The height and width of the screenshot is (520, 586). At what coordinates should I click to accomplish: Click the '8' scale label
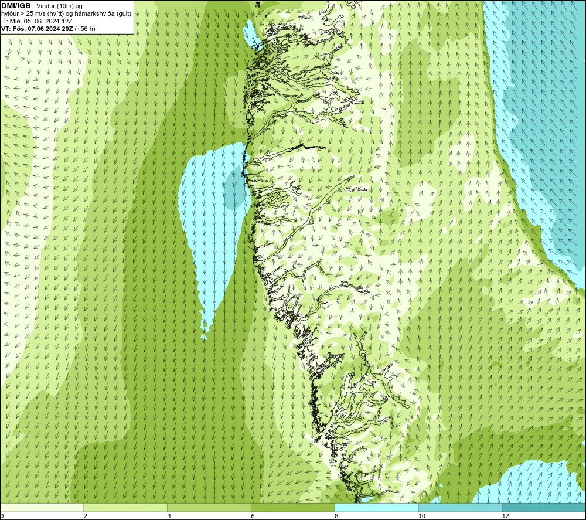(337, 516)
